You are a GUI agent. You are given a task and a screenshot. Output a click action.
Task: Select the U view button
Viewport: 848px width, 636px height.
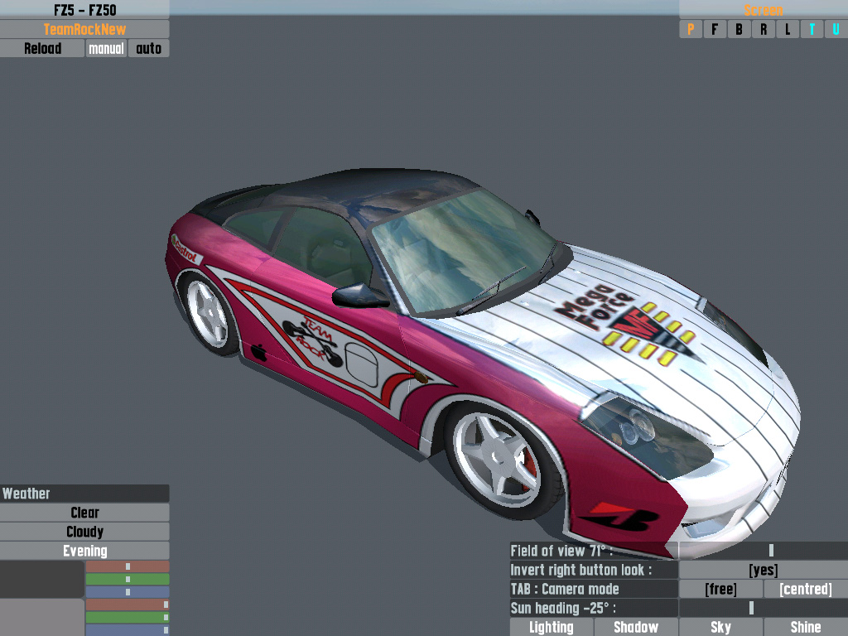tap(836, 29)
